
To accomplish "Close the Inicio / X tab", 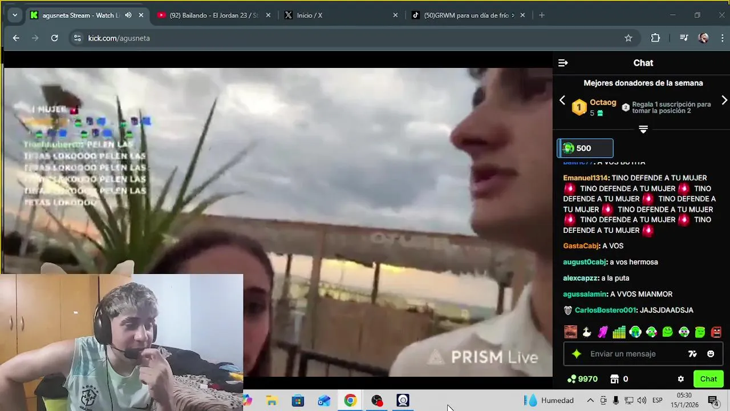I will pos(395,15).
